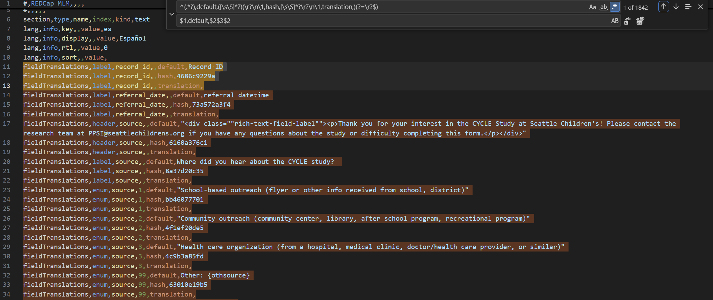Disable Use Regular Expression toggle
713x300 pixels.
(x=615, y=7)
